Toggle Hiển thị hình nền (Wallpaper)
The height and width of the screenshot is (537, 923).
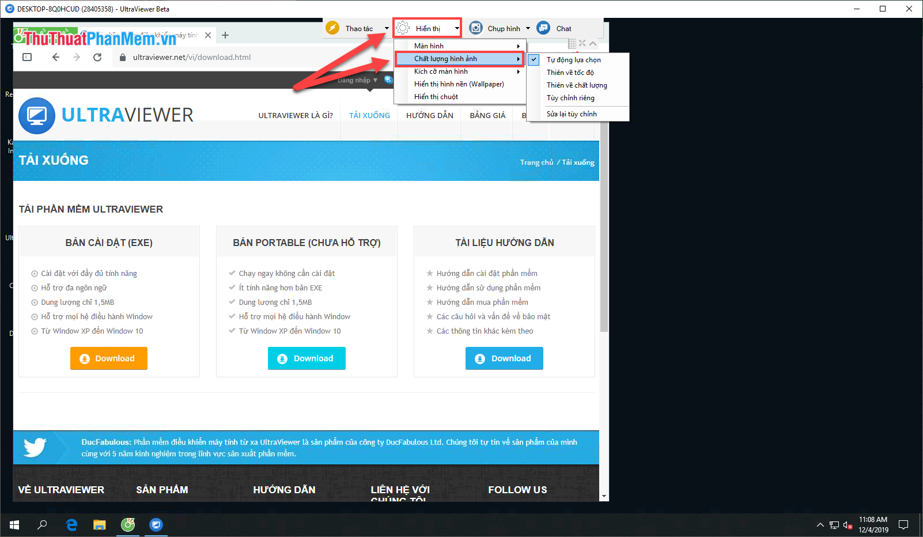[x=460, y=84]
